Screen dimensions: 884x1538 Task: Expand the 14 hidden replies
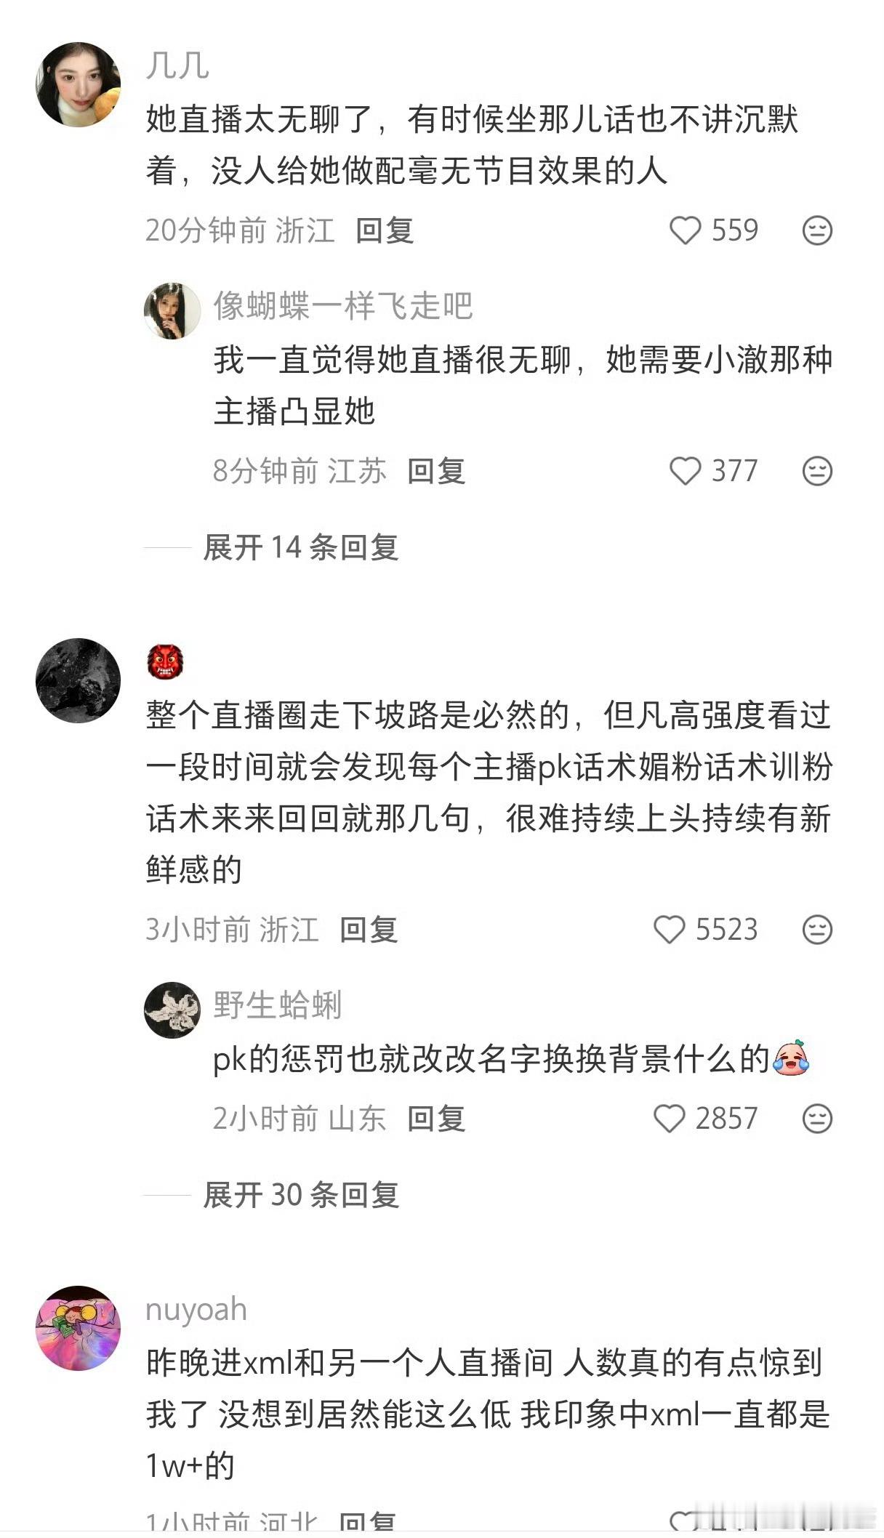point(301,547)
